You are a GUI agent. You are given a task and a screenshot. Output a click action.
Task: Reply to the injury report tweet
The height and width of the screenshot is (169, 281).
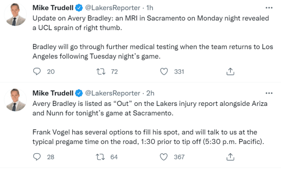[37, 157]
